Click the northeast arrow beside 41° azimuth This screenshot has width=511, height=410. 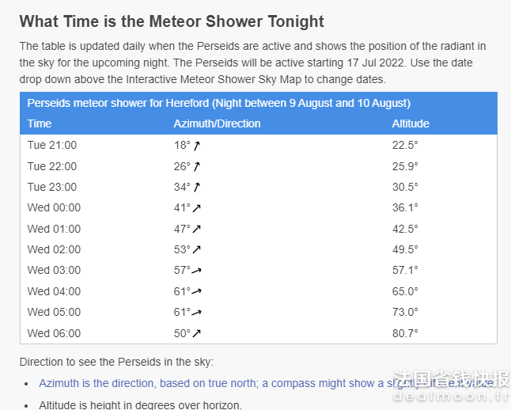tap(196, 208)
